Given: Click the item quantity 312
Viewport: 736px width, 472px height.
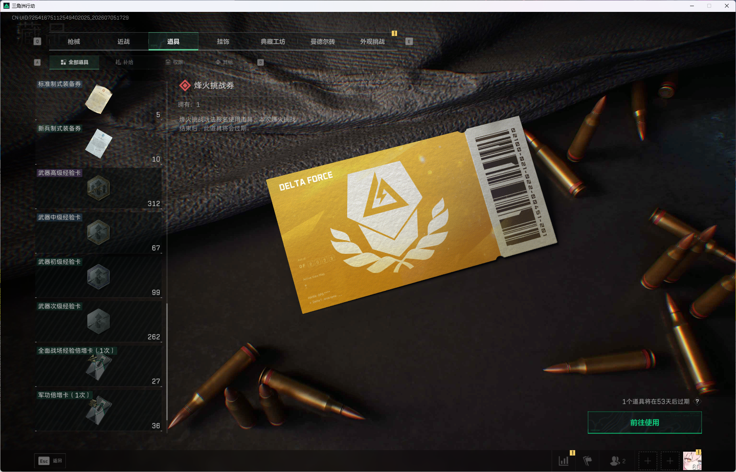Looking at the screenshot, I should [x=154, y=203].
